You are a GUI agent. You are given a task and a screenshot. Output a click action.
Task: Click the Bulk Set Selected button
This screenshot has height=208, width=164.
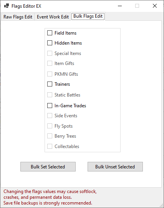coord(48,166)
